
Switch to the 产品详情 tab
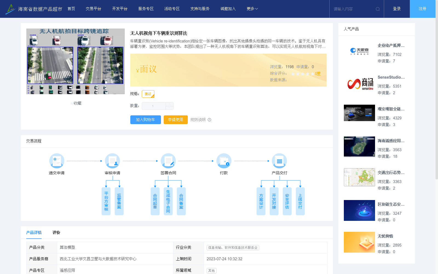[34, 233]
